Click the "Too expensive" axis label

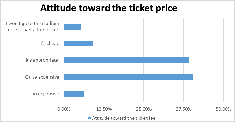44,94
